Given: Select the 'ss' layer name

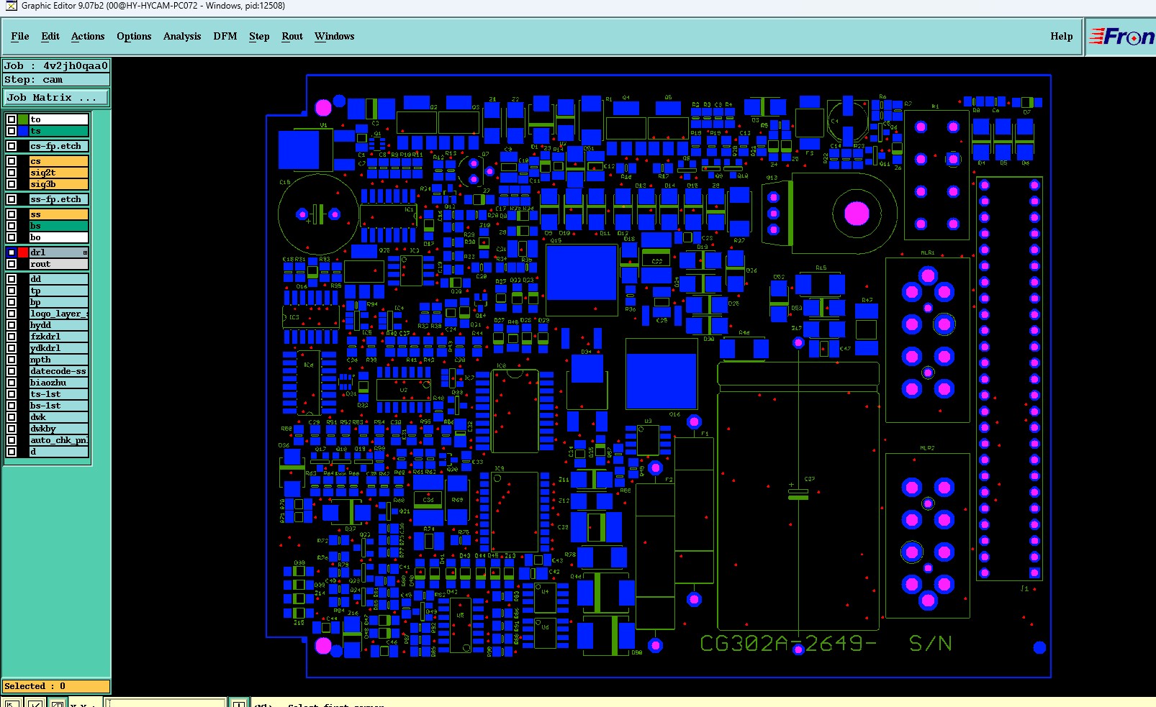Looking at the screenshot, I should pos(58,214).
